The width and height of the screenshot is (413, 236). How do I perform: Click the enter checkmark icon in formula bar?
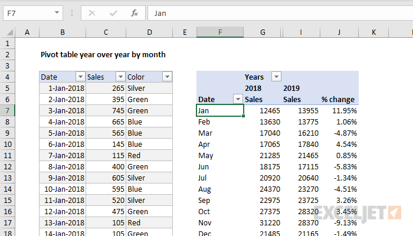[x=113, y=13]
